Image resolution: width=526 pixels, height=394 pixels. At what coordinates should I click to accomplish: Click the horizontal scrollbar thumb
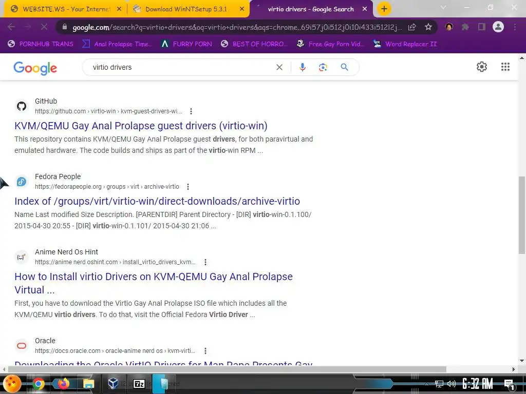[x=227, y=369]
